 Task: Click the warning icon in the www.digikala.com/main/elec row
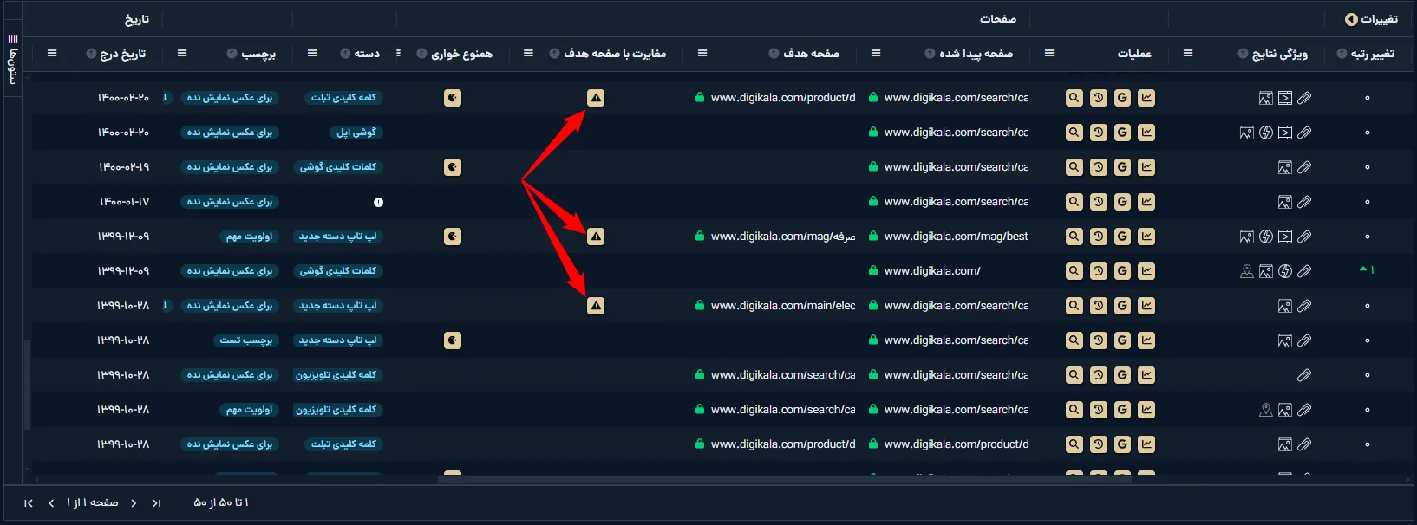click(596, 306)
